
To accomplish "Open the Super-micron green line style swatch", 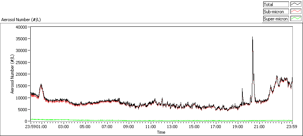I will pos(296,18).
